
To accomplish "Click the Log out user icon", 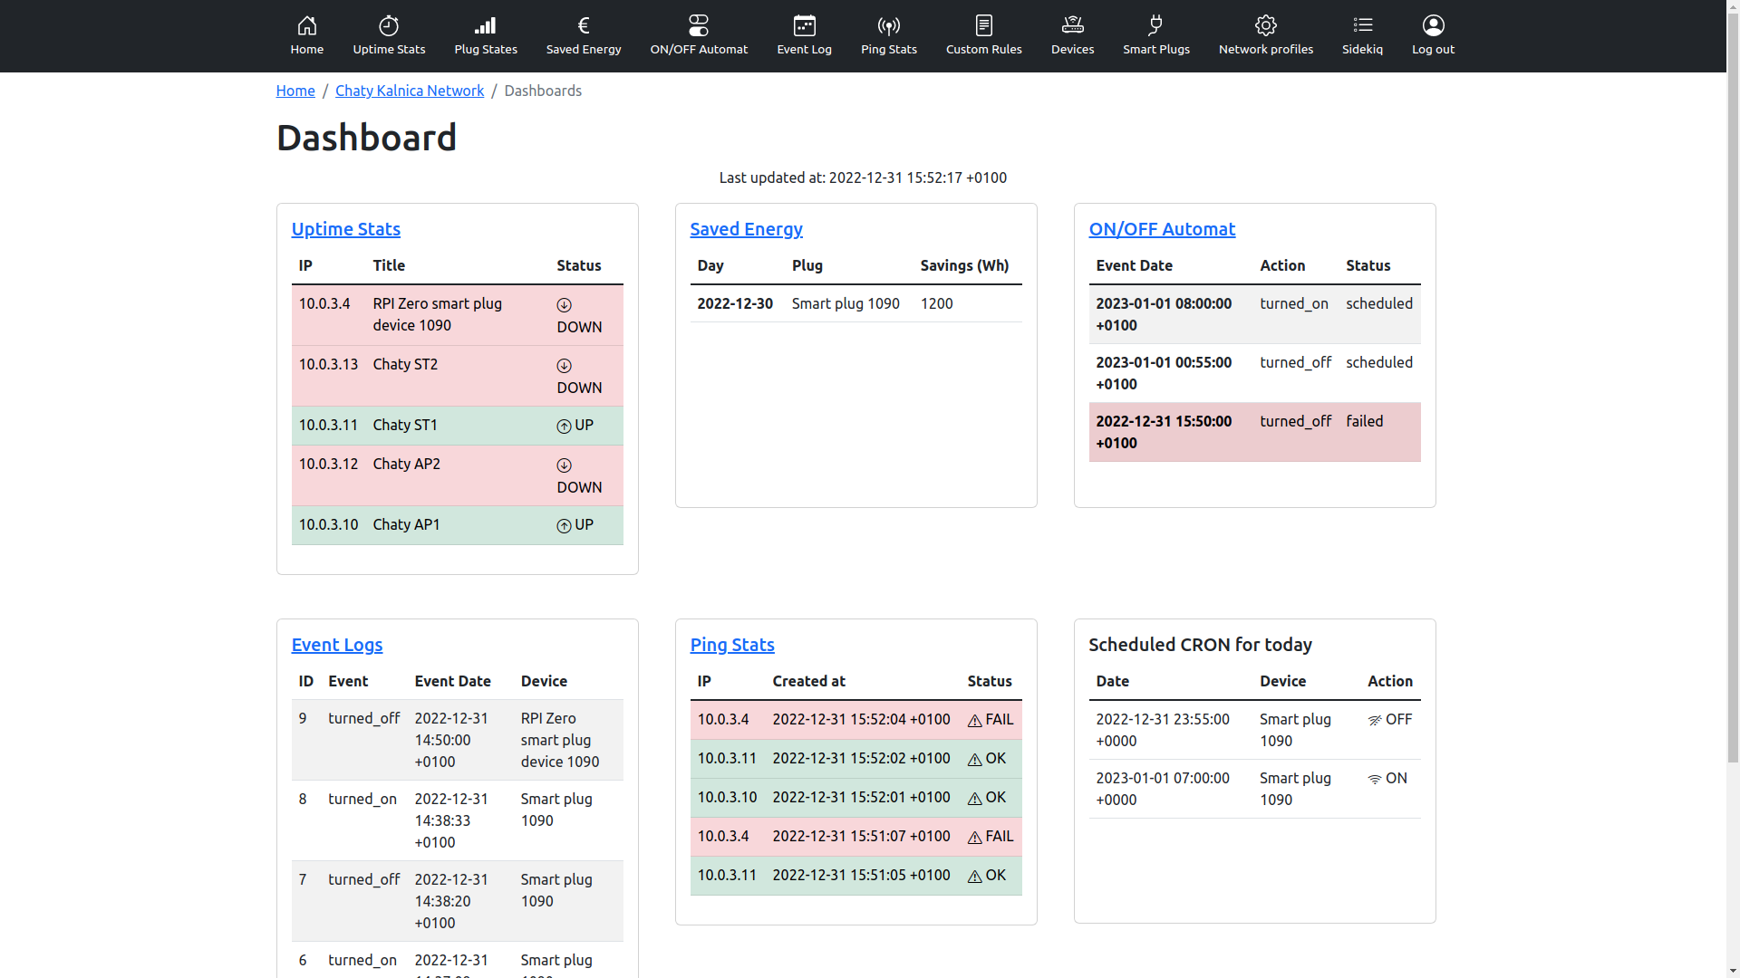I will tap(1433, 25).
